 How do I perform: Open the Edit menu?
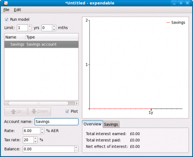[17, 10]
